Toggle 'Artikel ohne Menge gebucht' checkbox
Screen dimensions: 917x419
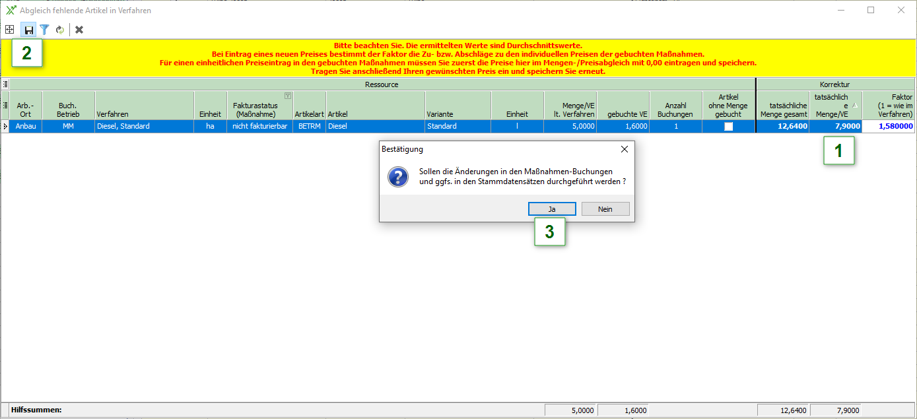coord(729,126)
